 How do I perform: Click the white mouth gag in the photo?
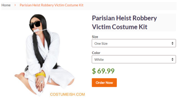[x=36, y=31]
